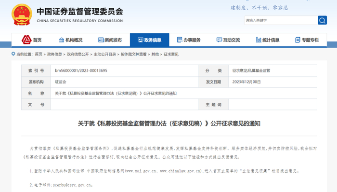Click the email address scerbu@csrc.gov.cn
This screenshot has height=192, width=337.
[x=73, y=185]
